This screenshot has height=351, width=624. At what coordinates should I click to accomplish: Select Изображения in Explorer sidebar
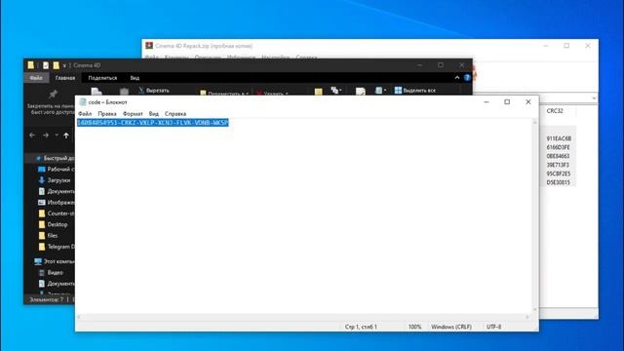57,203
